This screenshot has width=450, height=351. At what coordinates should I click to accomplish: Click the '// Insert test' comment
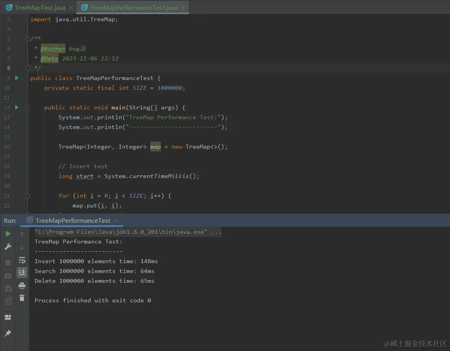tap(83, 166)
